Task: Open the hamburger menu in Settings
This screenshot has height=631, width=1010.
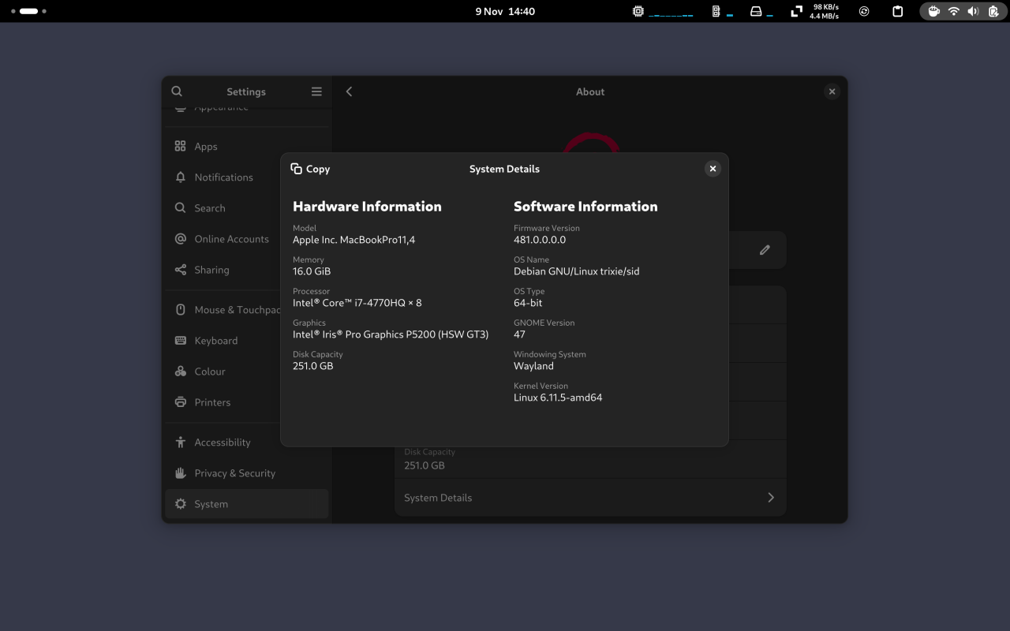Action: point(316,91)
